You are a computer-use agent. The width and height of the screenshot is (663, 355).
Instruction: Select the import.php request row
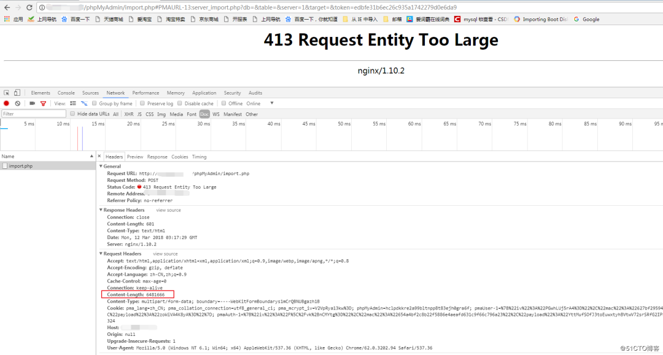tap(48, 166)
